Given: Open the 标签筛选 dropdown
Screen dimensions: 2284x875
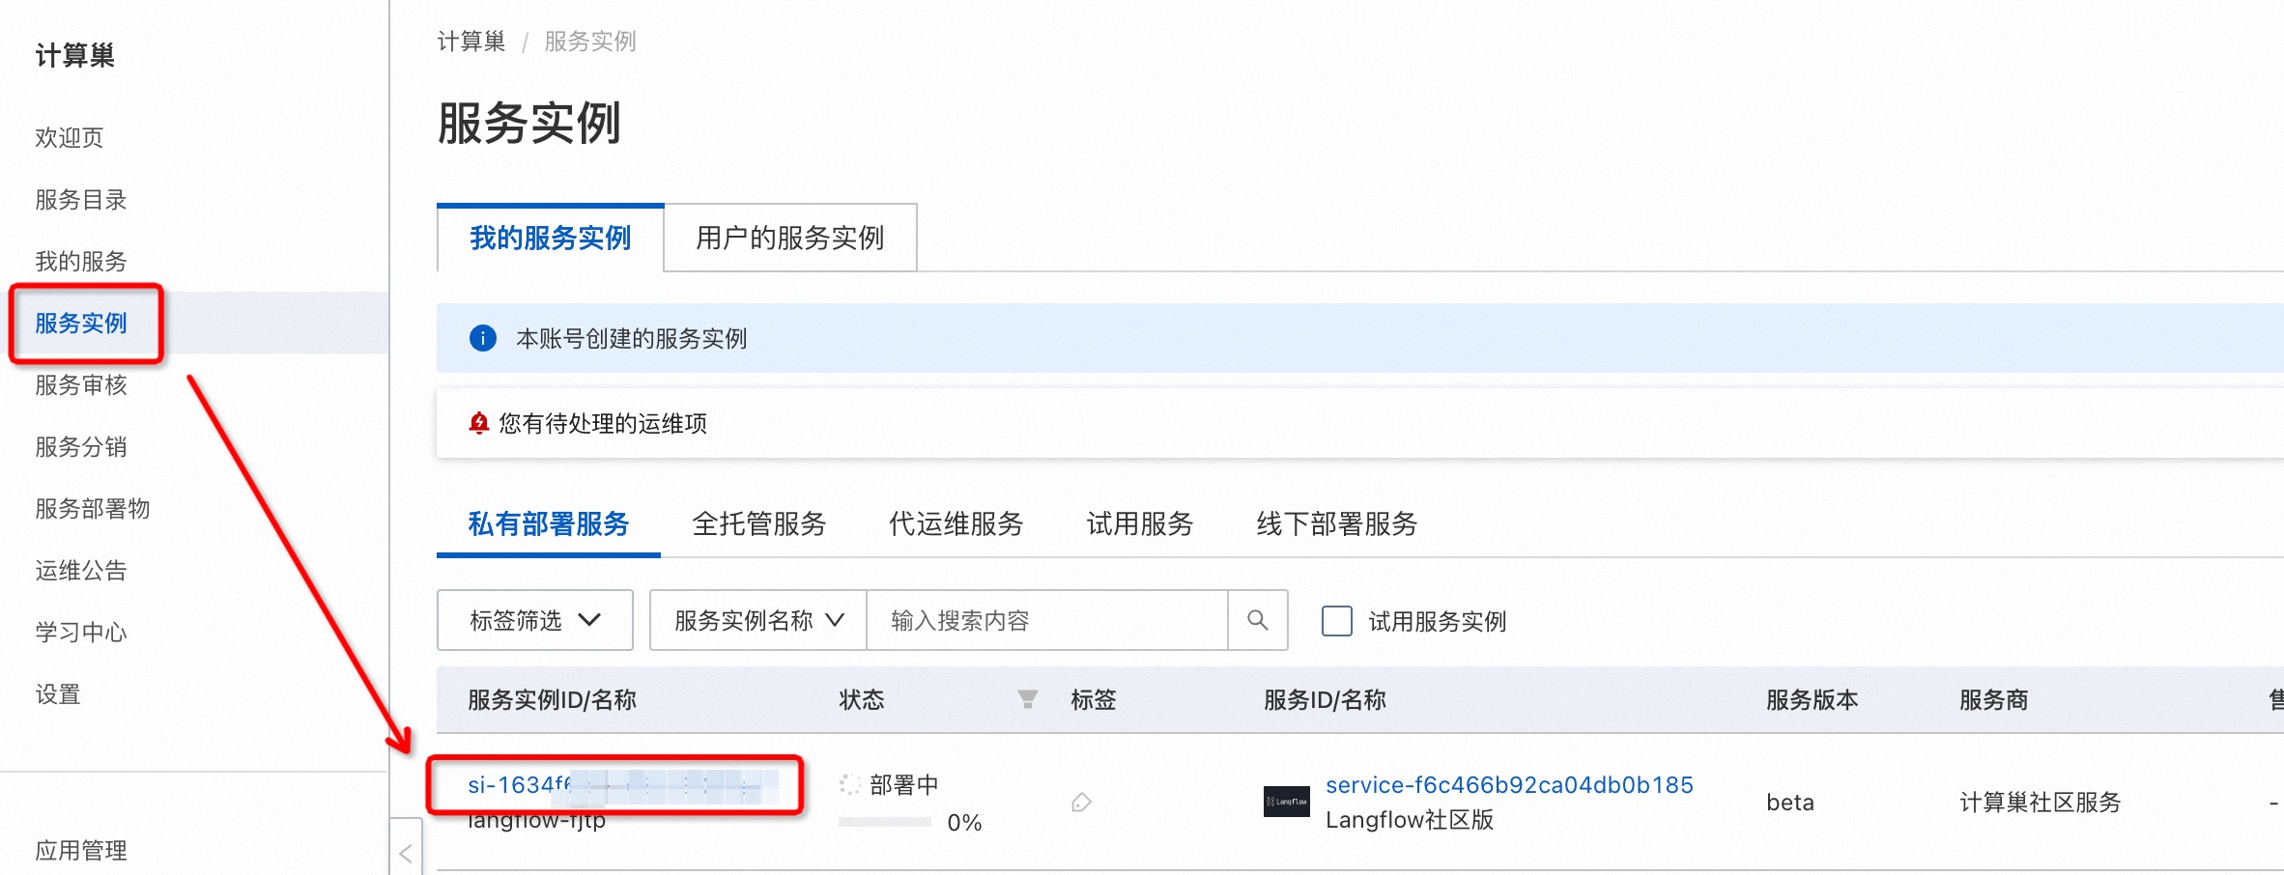Looking at the screenshot, I should (x=534, y=620).
